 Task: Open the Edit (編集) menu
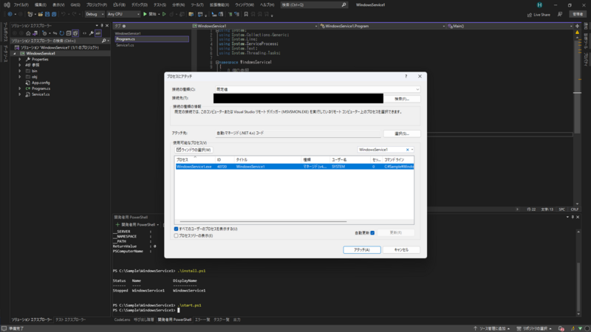[41, 5]
